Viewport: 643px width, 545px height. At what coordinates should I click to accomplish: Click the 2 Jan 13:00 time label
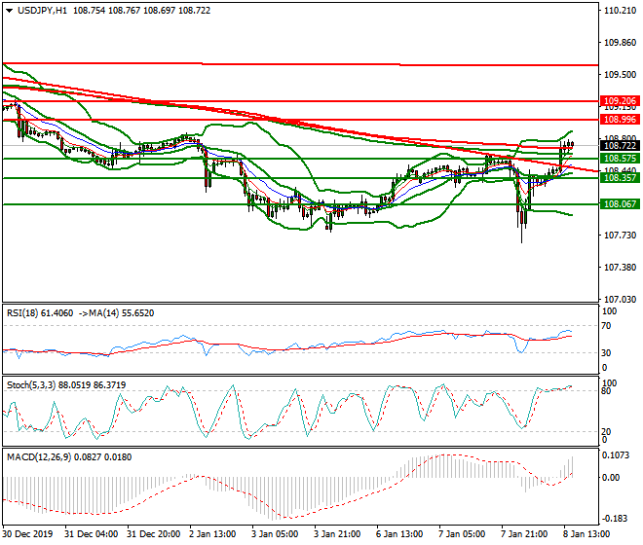coord(212,534)
